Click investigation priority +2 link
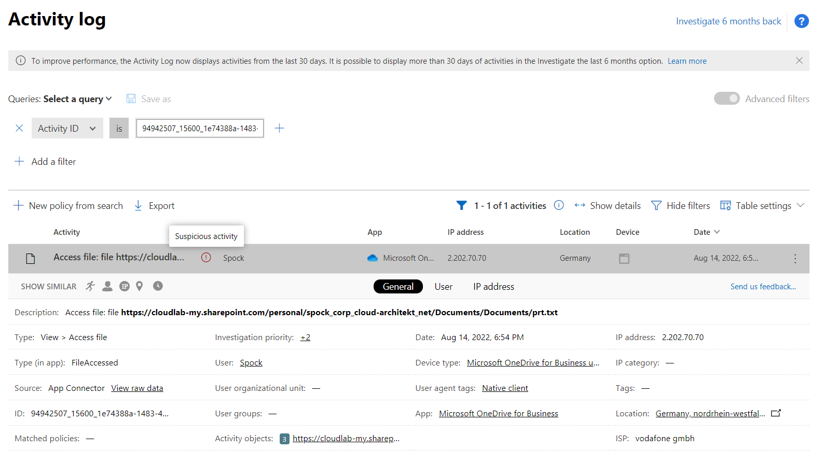 pyautogui.click(x=305, y=337)
